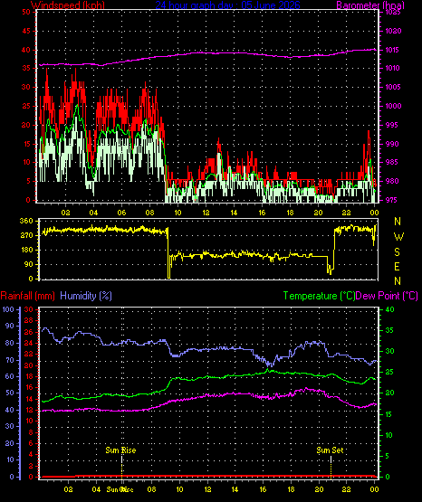Click the 45 windspeed axis value
The image size is (422, 502).
point(26,31)
